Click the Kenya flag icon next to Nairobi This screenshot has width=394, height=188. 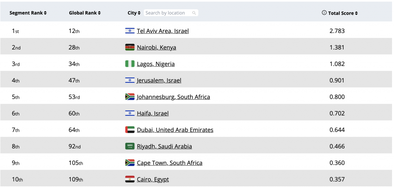click(130, 47)
